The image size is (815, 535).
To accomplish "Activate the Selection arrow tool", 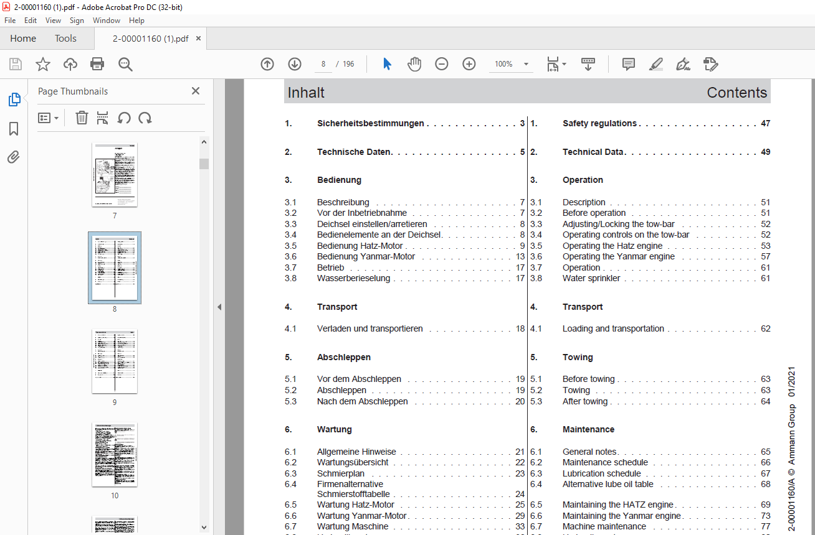I will coord(387,64).
